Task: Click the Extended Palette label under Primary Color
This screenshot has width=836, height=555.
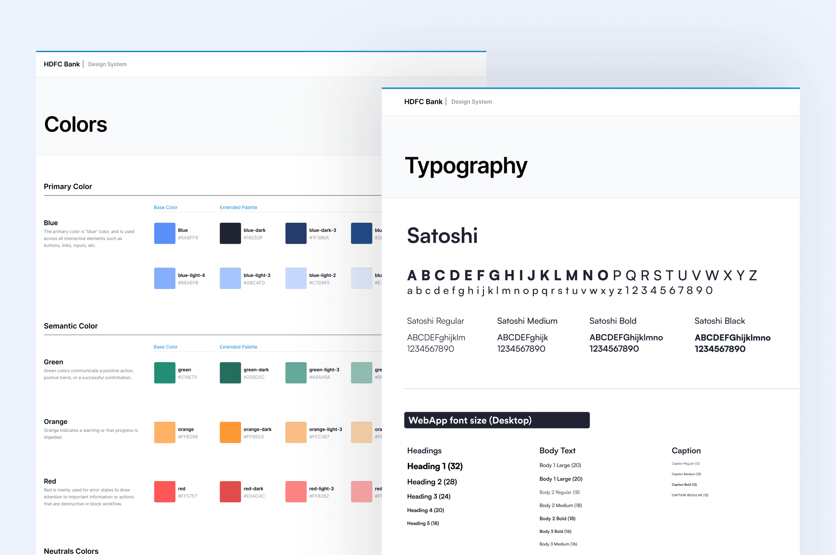Action: point(238,207)
